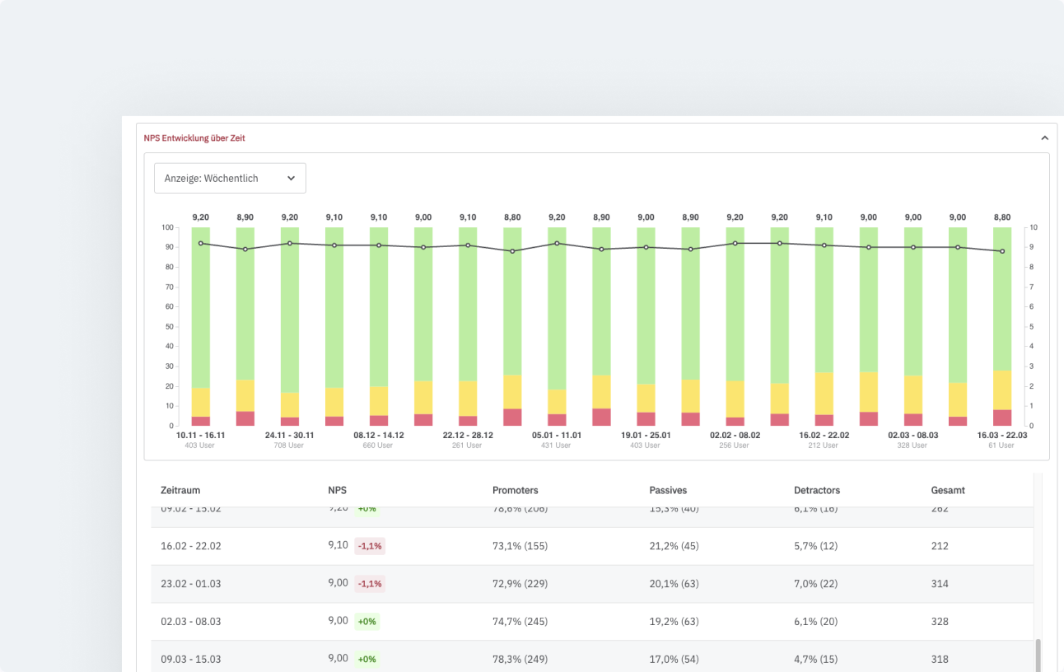Select the Promoters column header
Image resolution: width=1064 pixels, height=672 pixels.
click(x=515, y=490)
